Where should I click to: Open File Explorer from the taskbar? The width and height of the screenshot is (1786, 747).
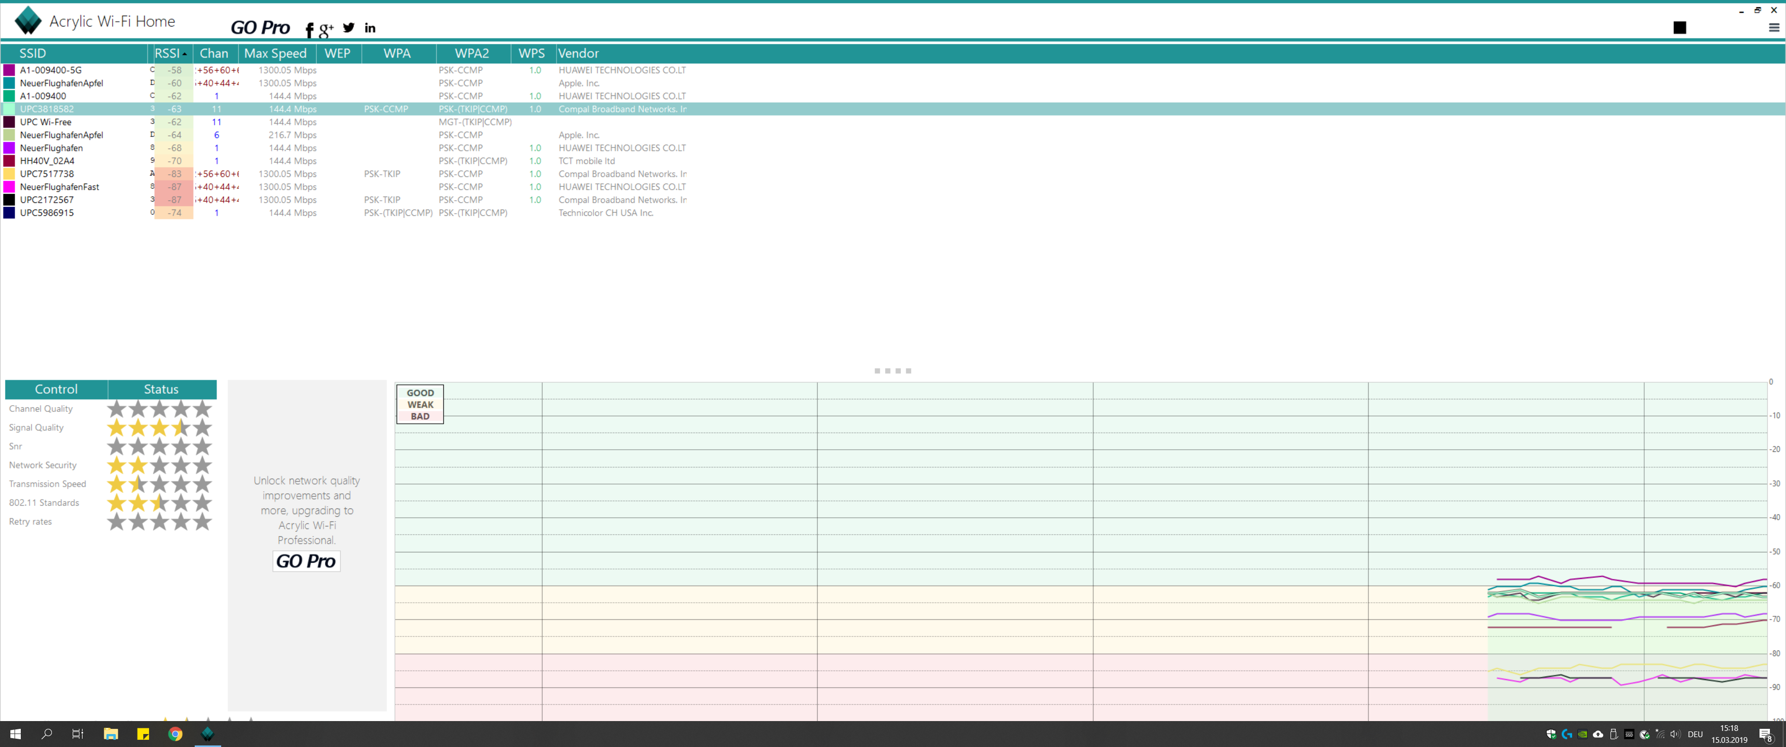111,734
